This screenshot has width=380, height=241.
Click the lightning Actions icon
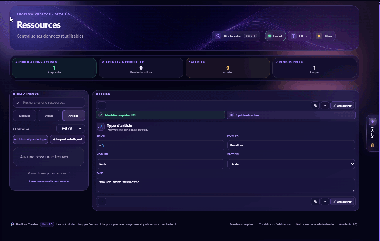tap(372, 121)
